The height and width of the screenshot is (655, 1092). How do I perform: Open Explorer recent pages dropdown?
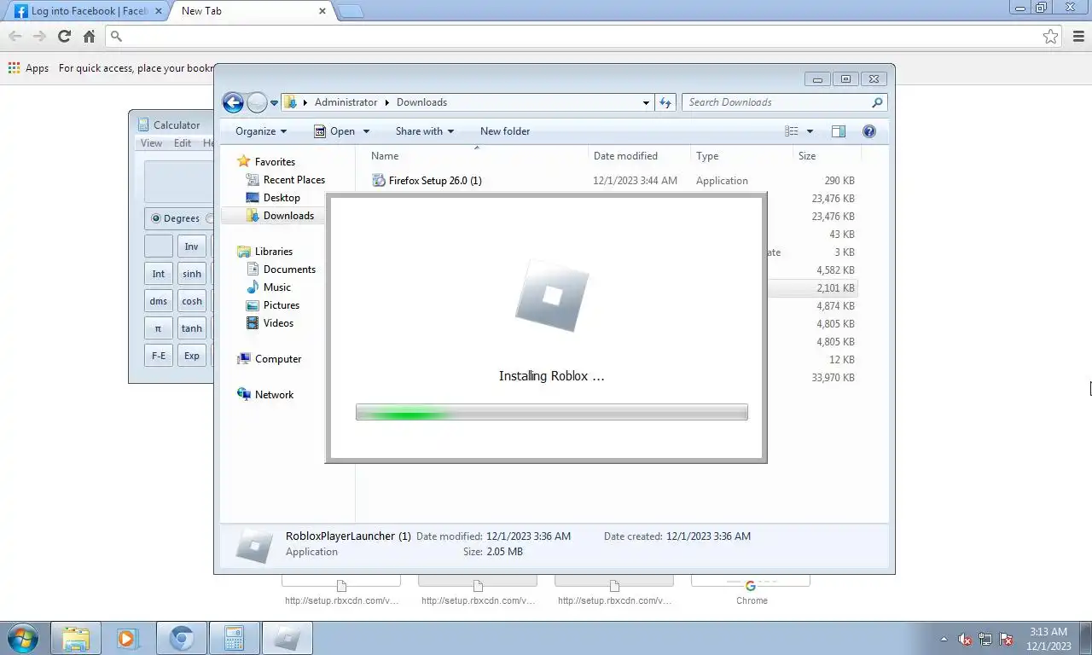coord(274,103)
